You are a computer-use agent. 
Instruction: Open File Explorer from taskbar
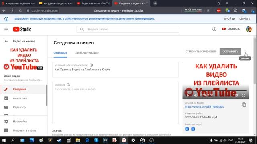click(x=78, y=140)
